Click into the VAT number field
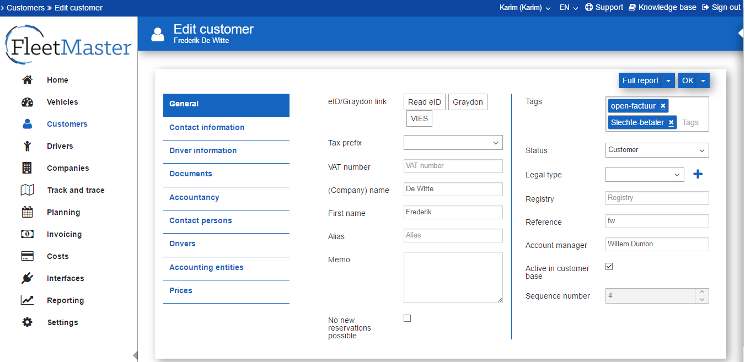 pos(453,166)
